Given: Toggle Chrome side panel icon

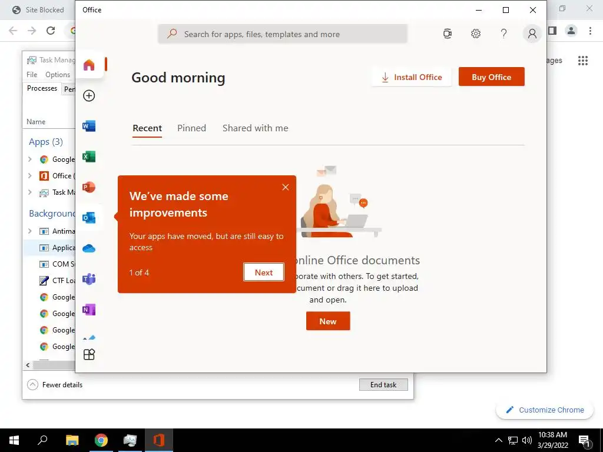Looking at the screenshot, I should tap(552, 31).
